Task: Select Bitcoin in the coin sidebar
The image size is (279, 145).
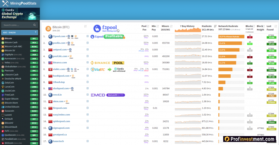Action: (8, 39)
